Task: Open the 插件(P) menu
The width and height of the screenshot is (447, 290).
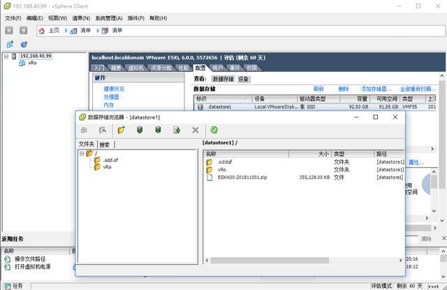Action: tap(136, 18)
